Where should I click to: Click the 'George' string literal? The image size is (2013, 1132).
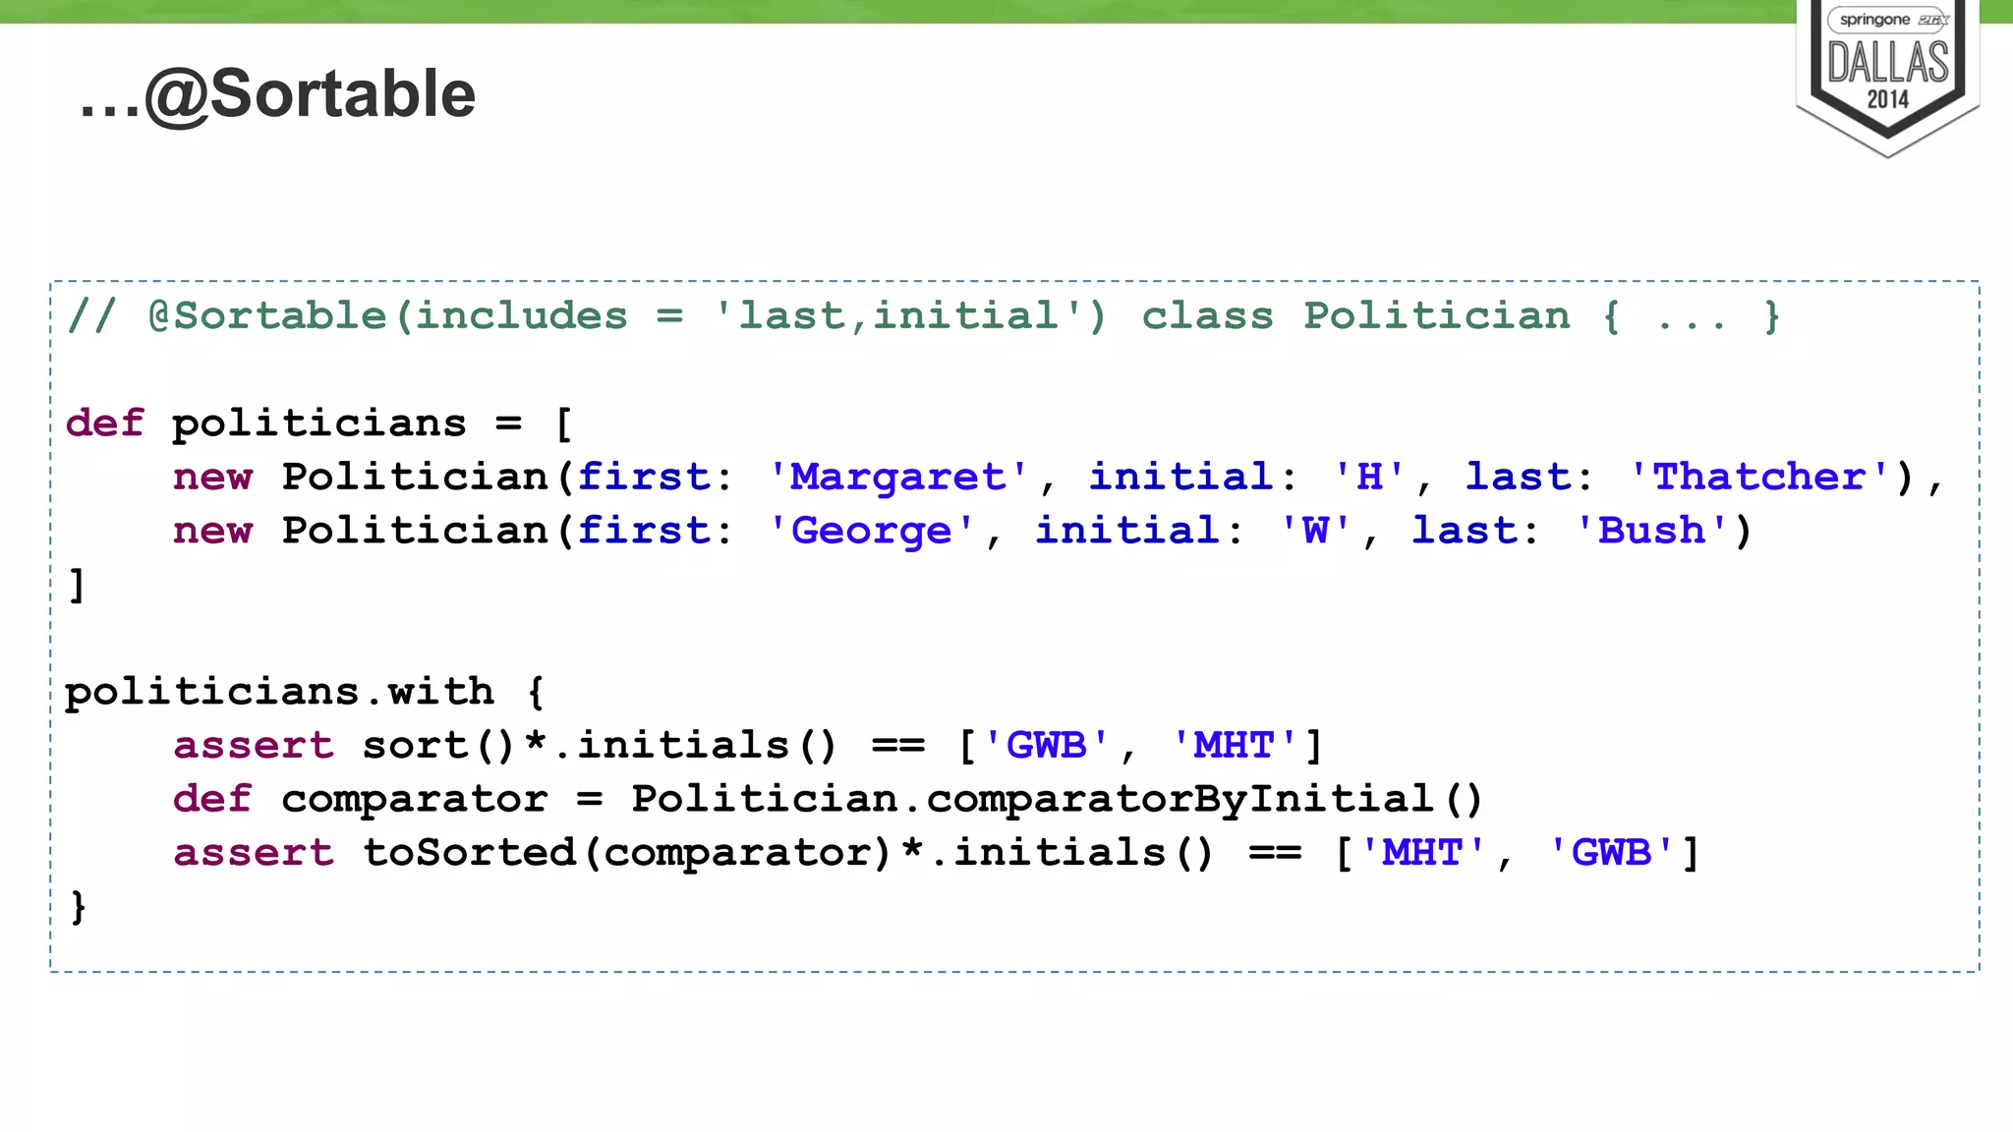[871, 532]
